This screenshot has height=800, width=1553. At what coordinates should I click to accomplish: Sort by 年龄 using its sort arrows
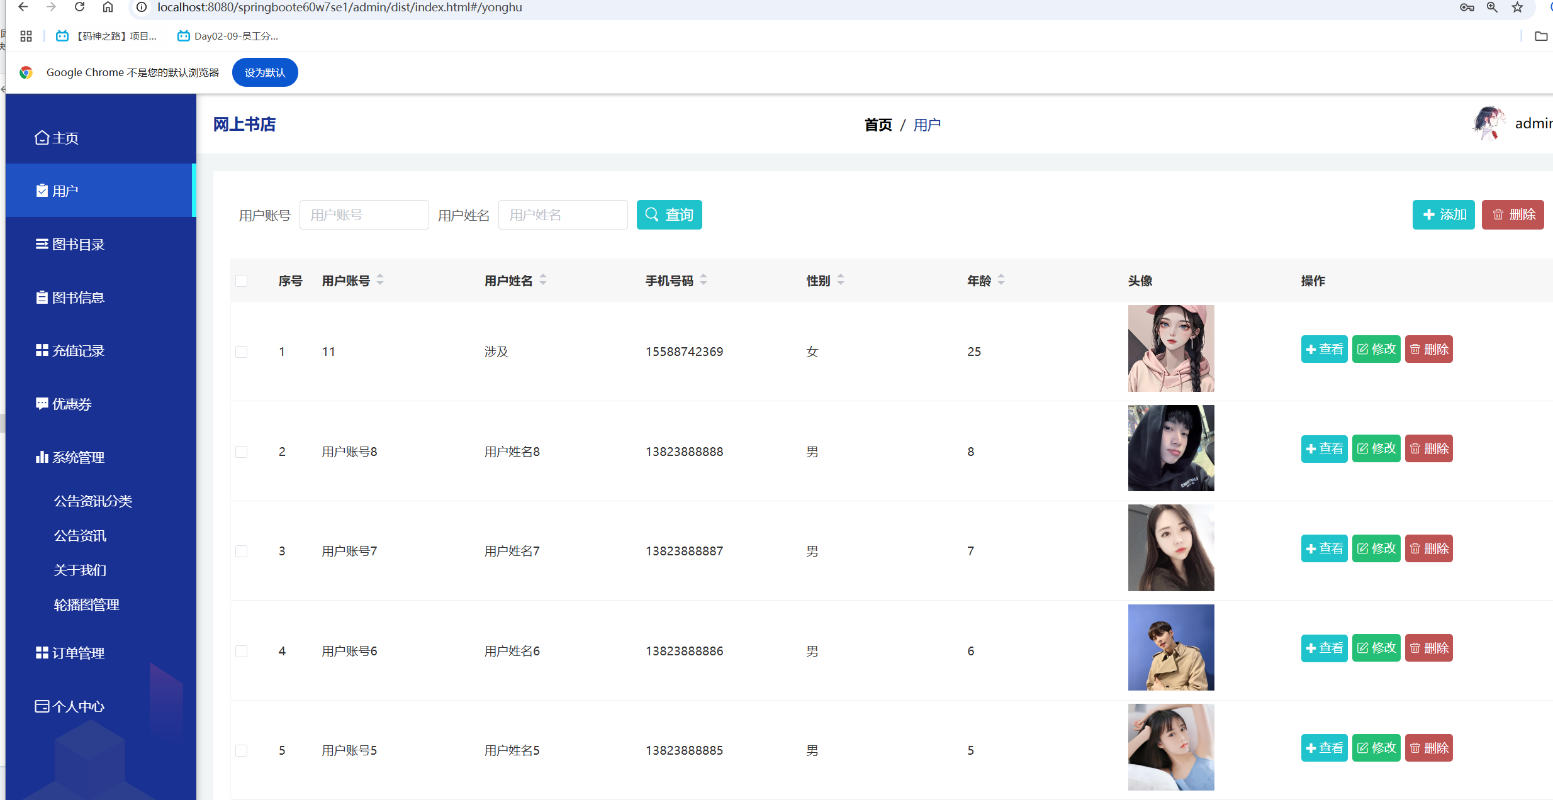(x=1001, y=280)
